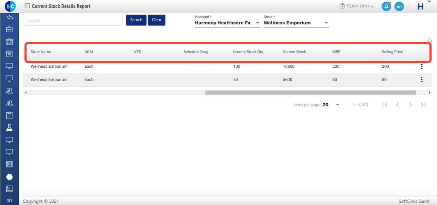Viewport: 437px width, 205px height.
Task: Open the book report sidebar icon
Action: pyautogui.click(x=9, y=189)
